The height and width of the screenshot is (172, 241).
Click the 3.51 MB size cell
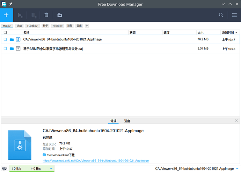(203, 48)
